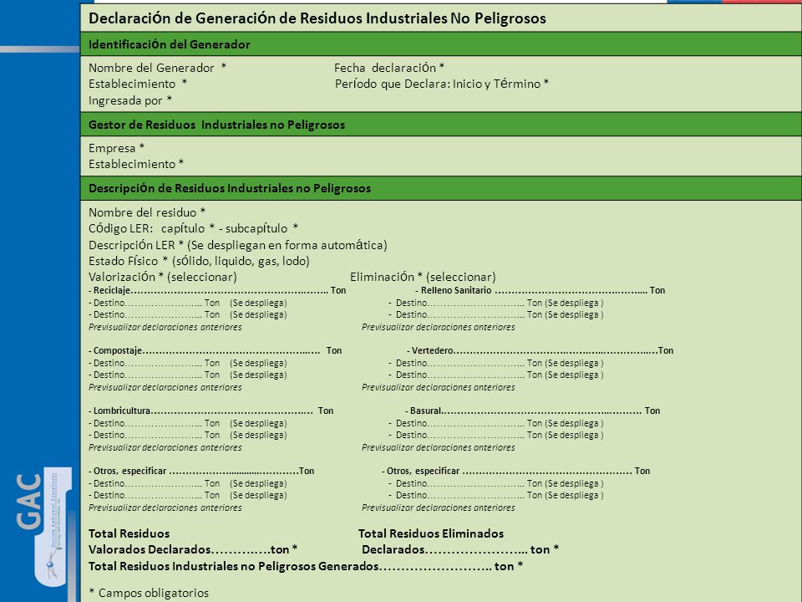Open 'Previsualizar declaraciones anteriores' below Vertedero
802x602 pixels.
click(x=439, y=387)
